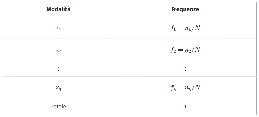259x117 pixels.
Task: Click the N denominator in f1 formula
Action: tap(197, 28)
